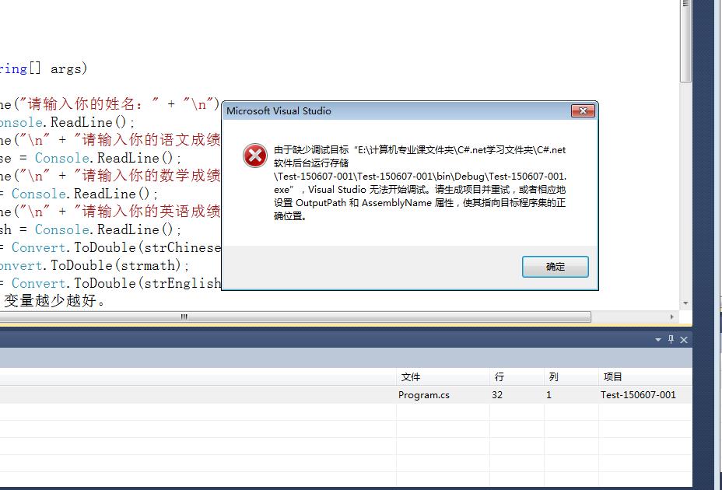Click the 变量越少越好 comment line in the code
Viewport: 722px width, 490px height.
coord(54,300)
